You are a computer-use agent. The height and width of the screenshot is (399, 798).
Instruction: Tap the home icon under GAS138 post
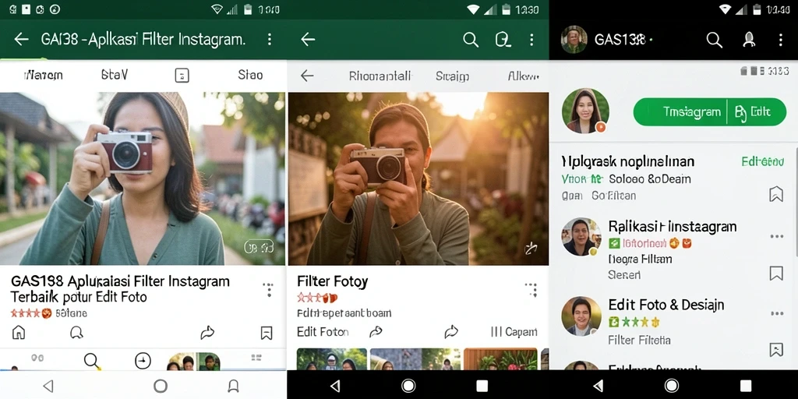[19, 333]
